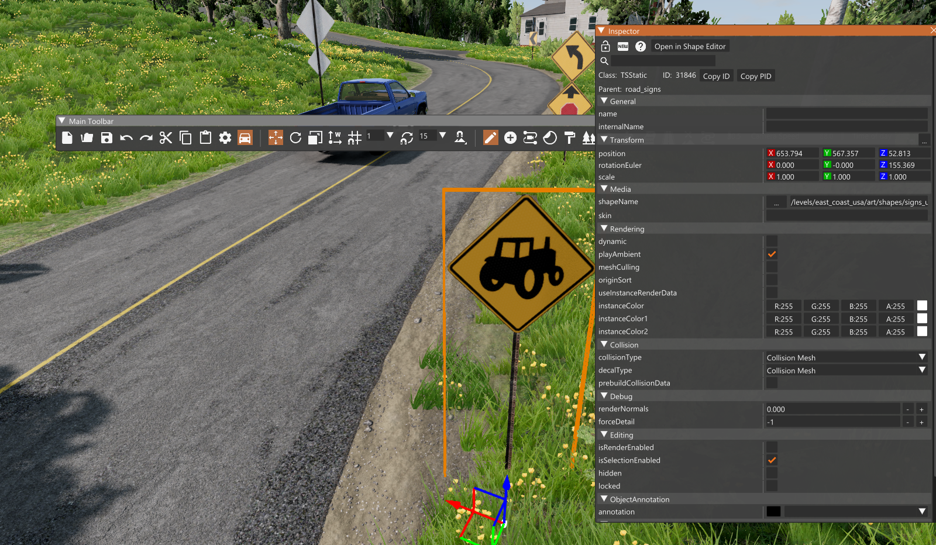
Task: Collapse the ObjectAnnotation section
Action: coord(604,499)
